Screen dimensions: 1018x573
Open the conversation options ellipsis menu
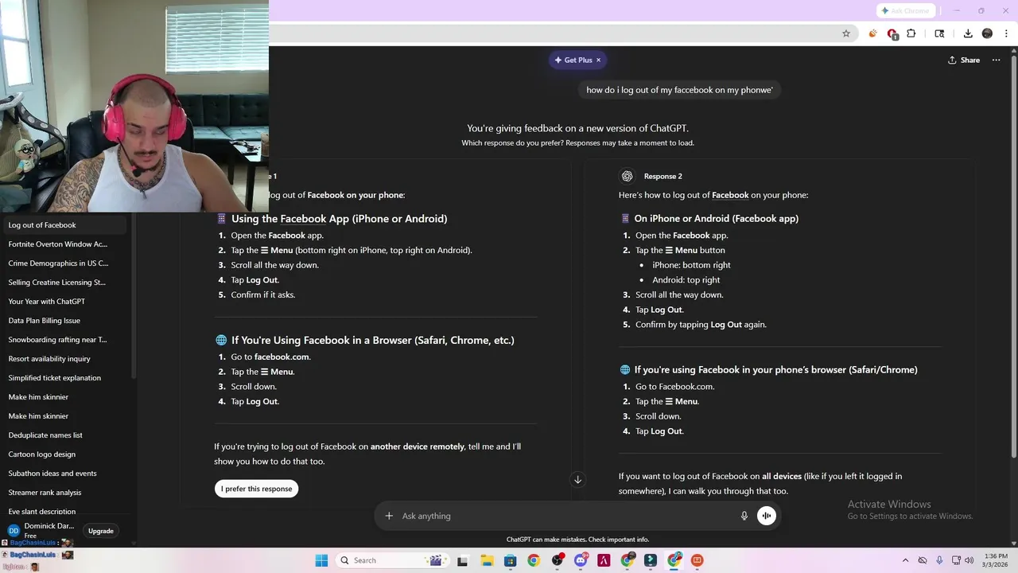click(x=996, y=60)
